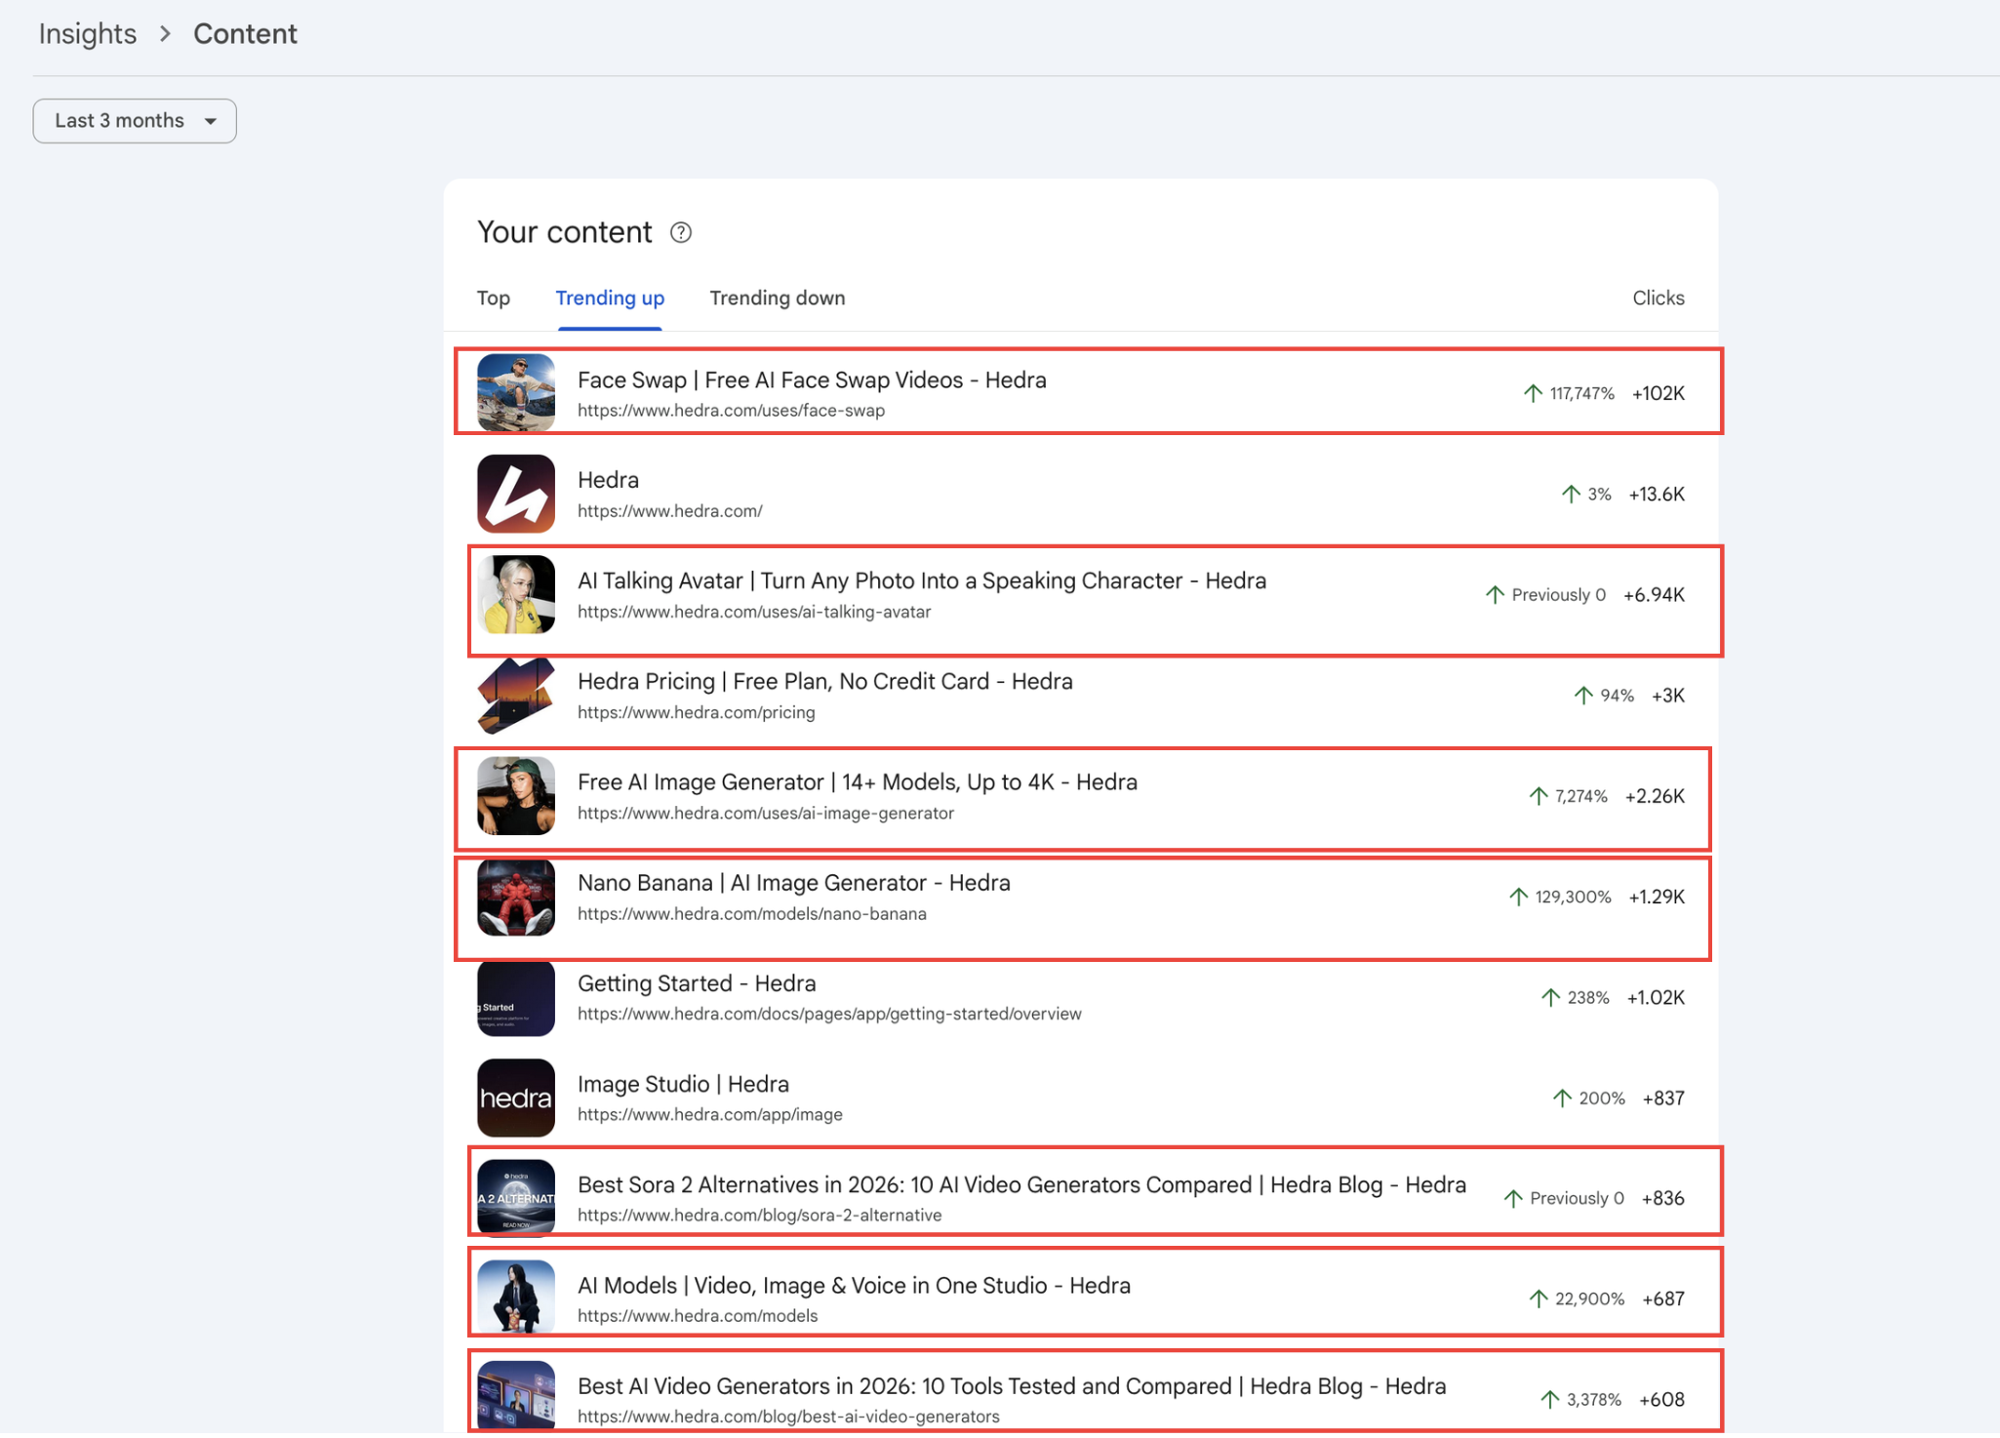Viewport: 2000px width, 1438px height.
Task: Open Getting Started thumbnail
Action: [x=516, y=998]
